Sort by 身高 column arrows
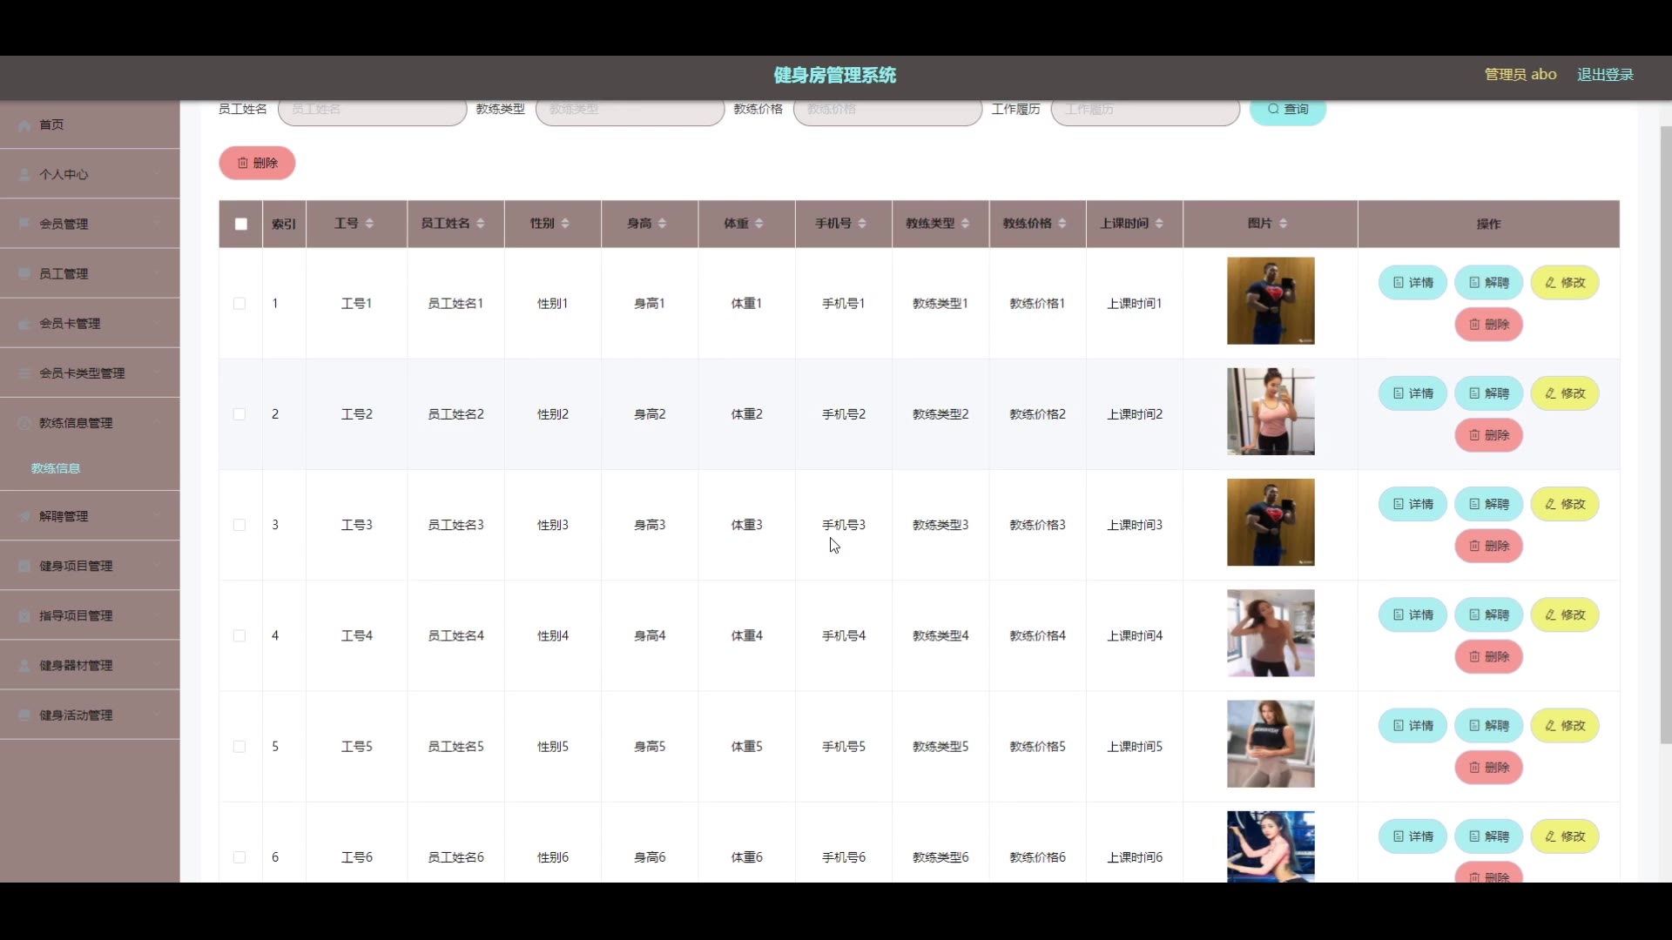 tap(662, 224)
